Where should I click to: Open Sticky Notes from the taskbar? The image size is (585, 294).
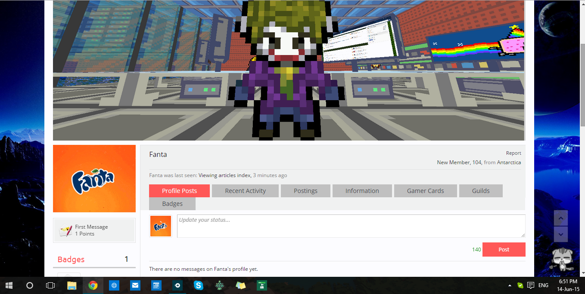point(240,285)
